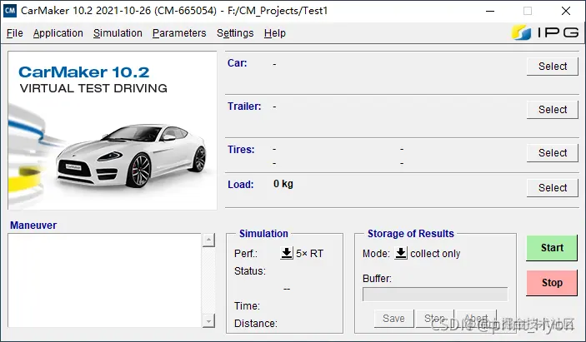Open the Application menu
586x342 pixels.
point(58,33)
